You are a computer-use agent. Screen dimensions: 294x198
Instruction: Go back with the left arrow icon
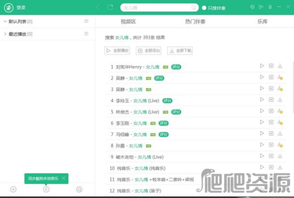tap(98, 7)
